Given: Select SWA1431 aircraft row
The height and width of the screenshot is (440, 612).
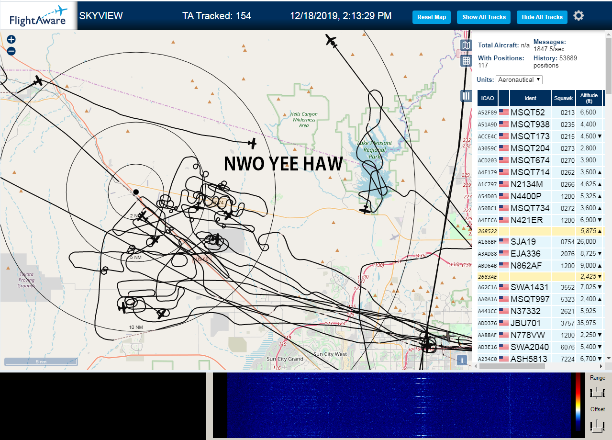Looking at the screenshot, I should (541, 287).
